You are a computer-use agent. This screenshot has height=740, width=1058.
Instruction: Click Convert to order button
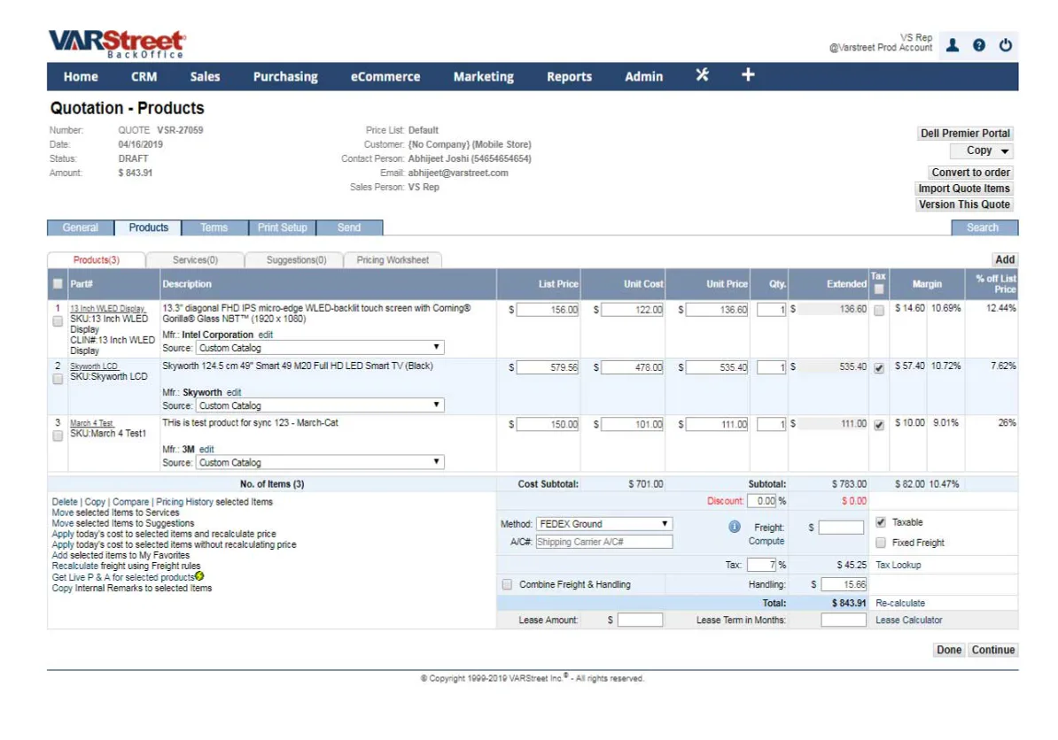pos(970,173)
